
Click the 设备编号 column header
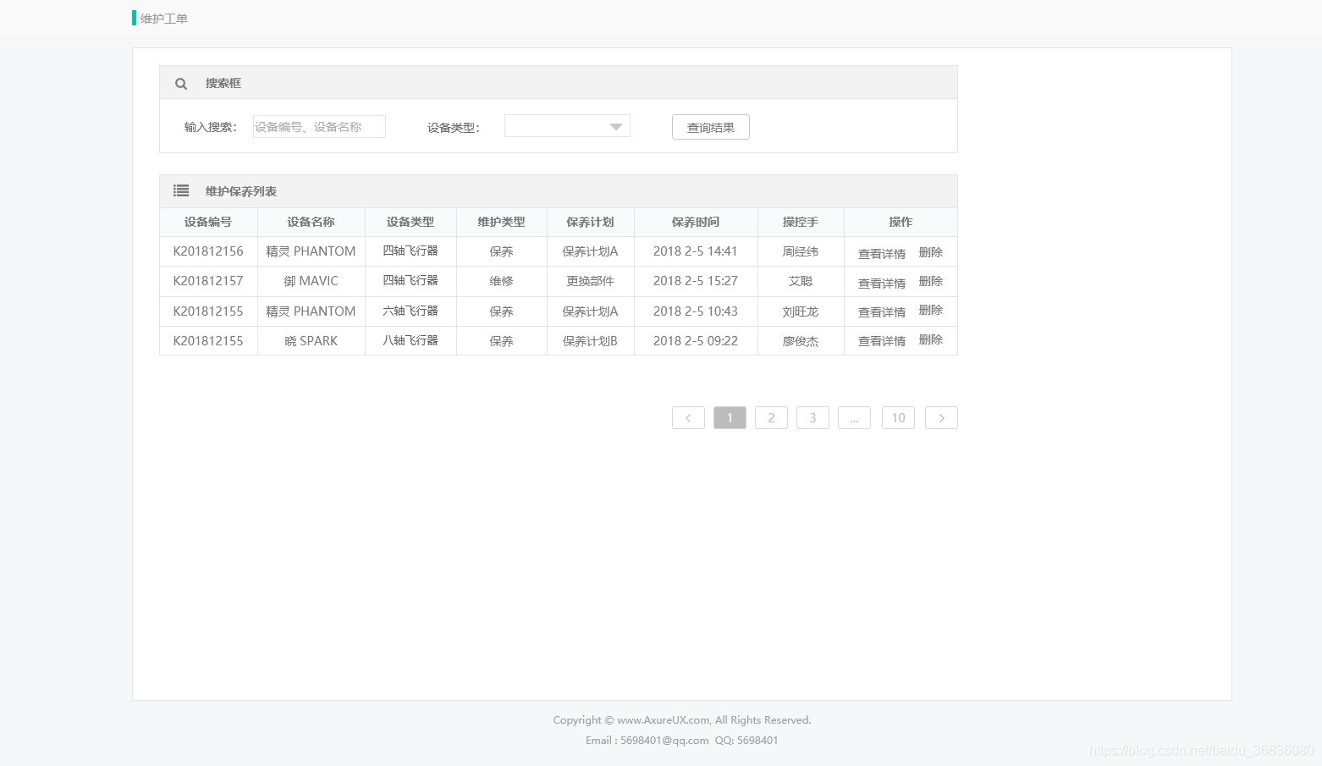coord(208,222)
